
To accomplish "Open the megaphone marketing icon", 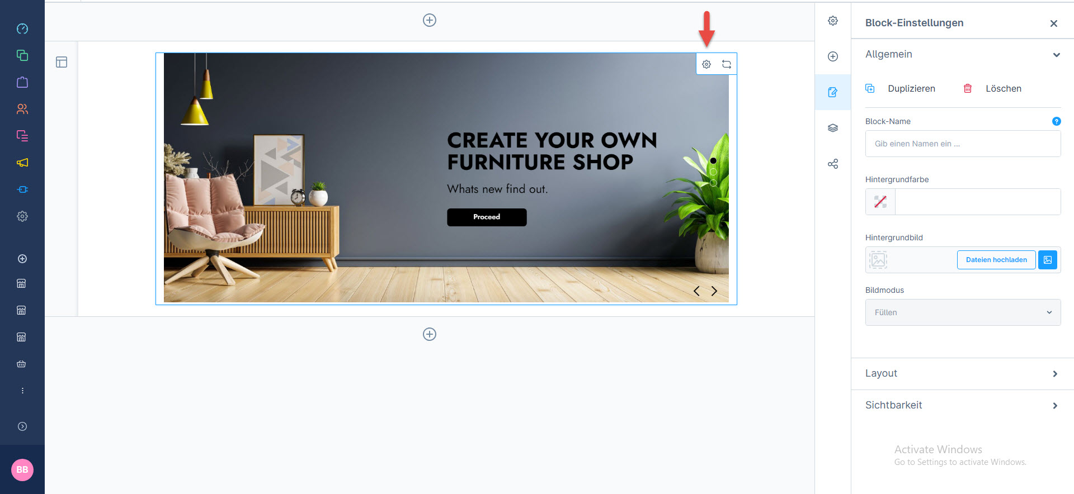I will coord(22,163).
